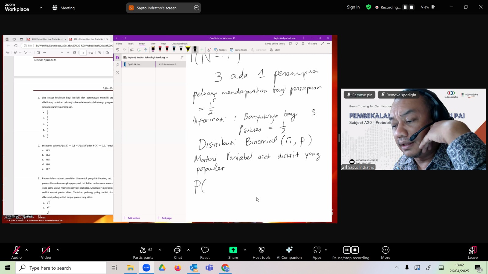488x274 pixels.
Task: Pause the recording in top bar
Action: pyautogui.click(x=405, y=7)
